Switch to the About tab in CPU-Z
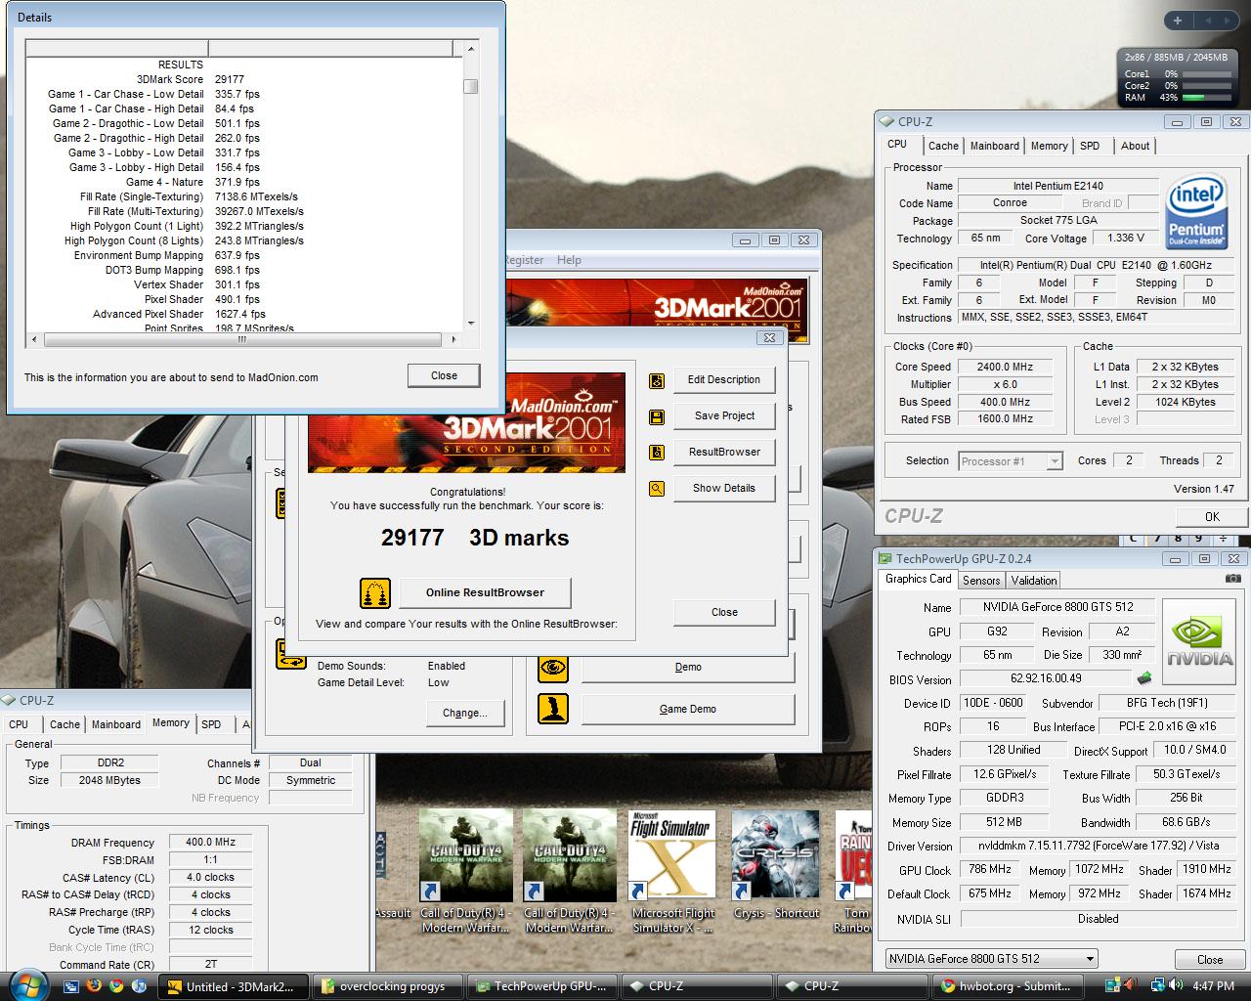1251x1001 pixels. tap(1135, 146)
